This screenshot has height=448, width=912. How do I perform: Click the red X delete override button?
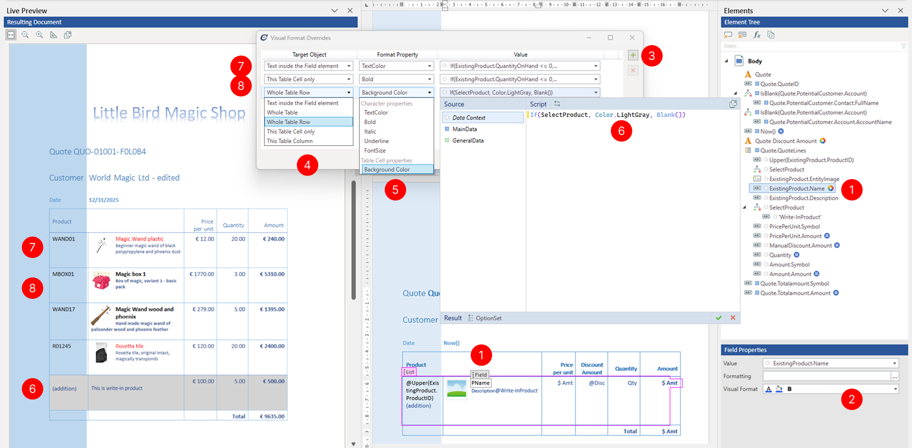633,70
